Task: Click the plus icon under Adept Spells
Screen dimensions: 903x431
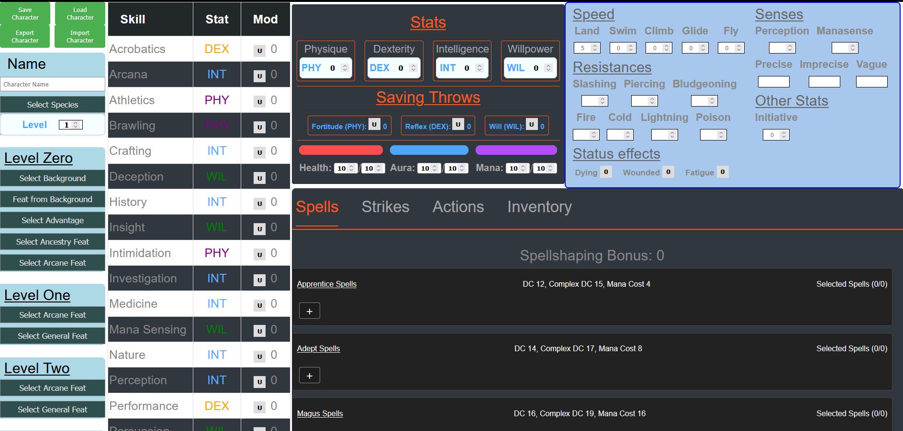Action: click(x=309, y=375)
